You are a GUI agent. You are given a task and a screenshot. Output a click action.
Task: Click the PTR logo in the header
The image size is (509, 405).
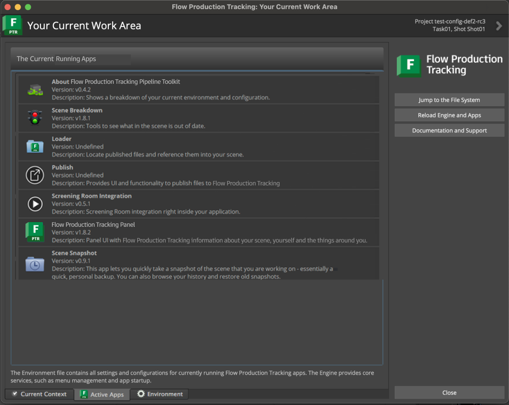click(13, 25)
